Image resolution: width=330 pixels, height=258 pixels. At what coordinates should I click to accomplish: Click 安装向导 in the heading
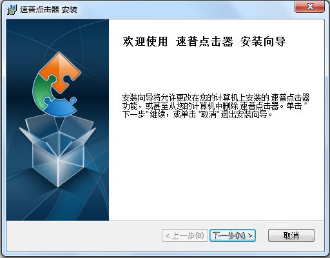pos(263,41)
